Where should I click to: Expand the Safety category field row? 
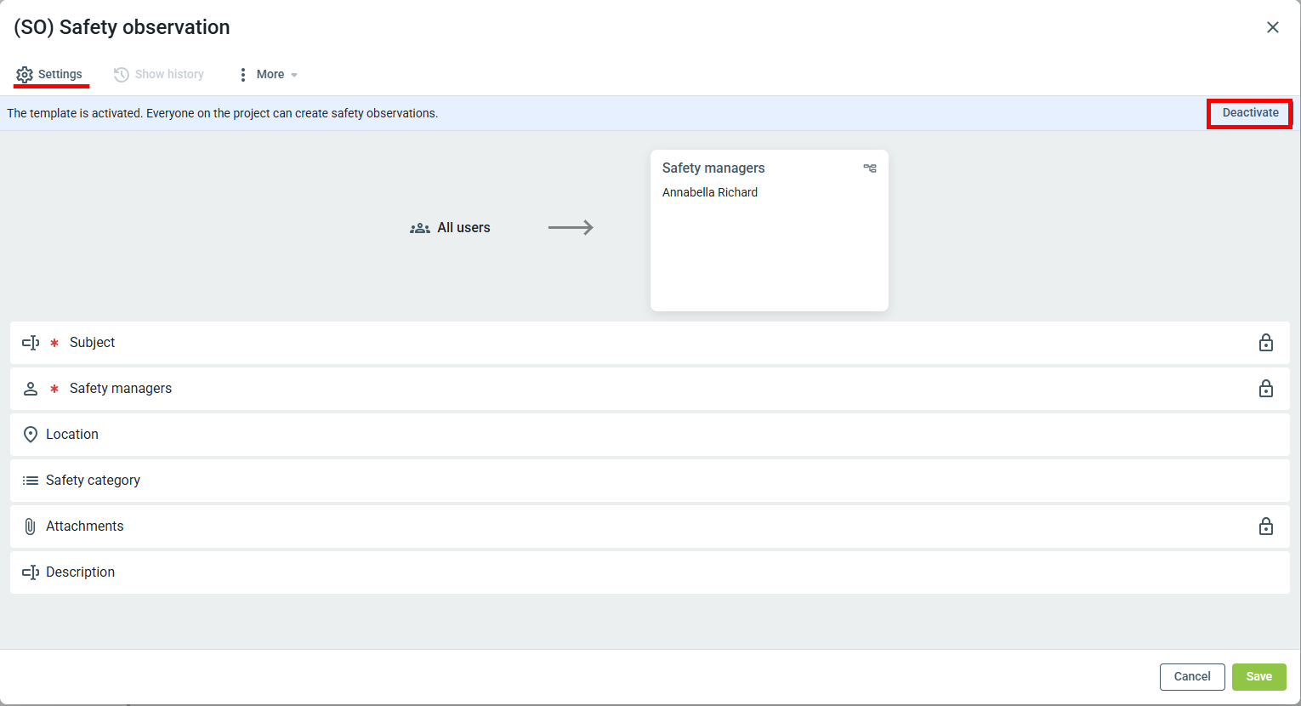pyautogui.click(x=650, y=481)
